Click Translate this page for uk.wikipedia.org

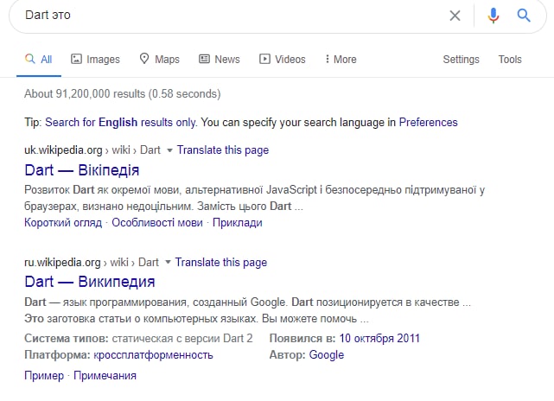tap(223, 150)
